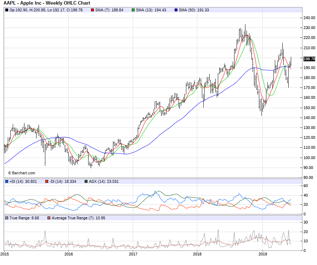Image resolution: width=317 pixels, height=265 pixels.
Task: Click the AAPL Weekly OHLC Chart title
Action: 47,3
